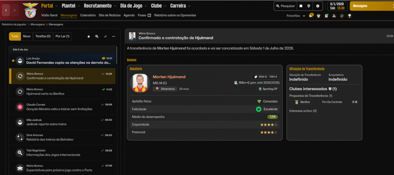Open the Agenda tab
The width and height of the screenshot is (394, 175).
point(129,15)
